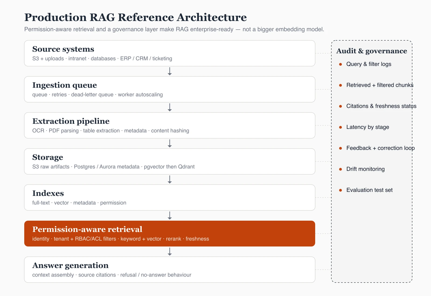Select the 'Source systems' box heading
The image size is (431, 296).
[x=63, y=49]
